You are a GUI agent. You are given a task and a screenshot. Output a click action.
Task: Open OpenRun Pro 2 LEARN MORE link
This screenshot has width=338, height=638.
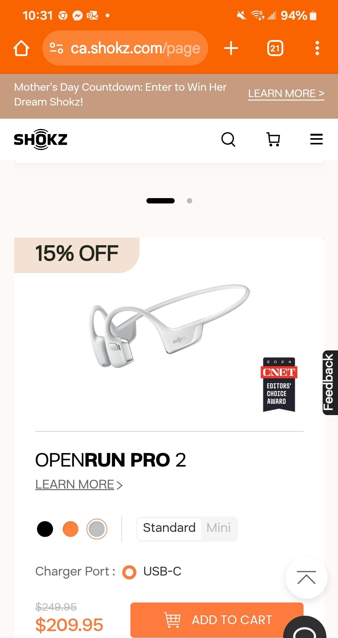point(79,484)
